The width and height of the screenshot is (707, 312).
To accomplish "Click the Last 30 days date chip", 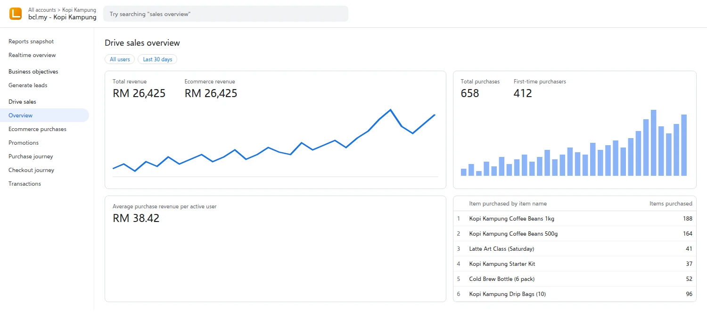I will [157, 59].
